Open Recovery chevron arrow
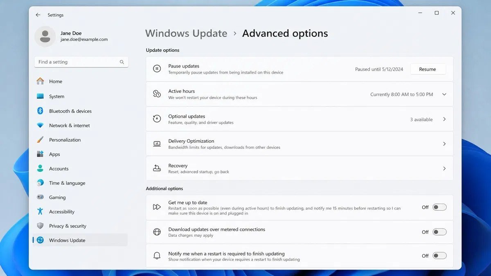This screenshot has height=276, width=491. click(x=444, y=168)
